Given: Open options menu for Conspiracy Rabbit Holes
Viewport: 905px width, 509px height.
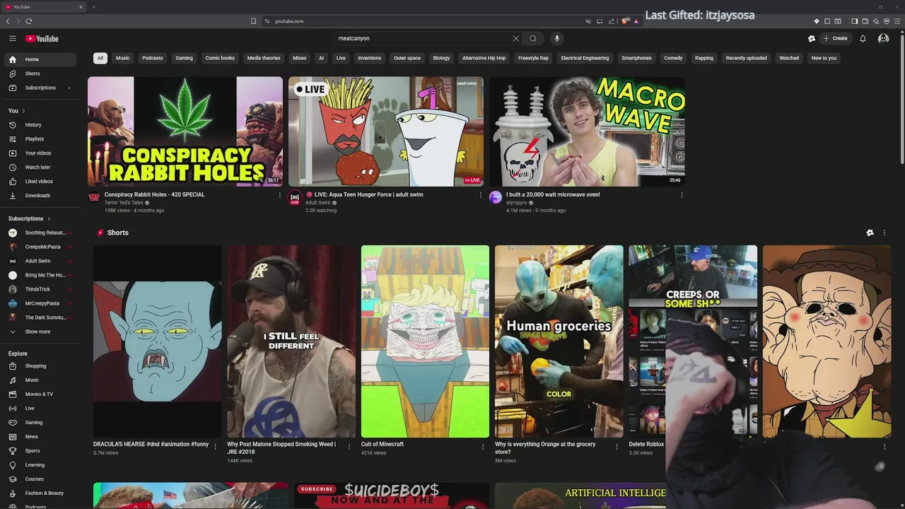Looking at the screenshot, I should click(280, 195).
